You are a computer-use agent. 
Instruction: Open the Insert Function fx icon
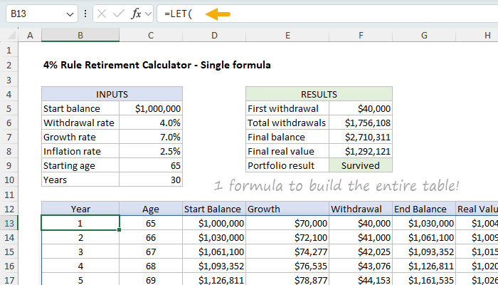[137, 14]
